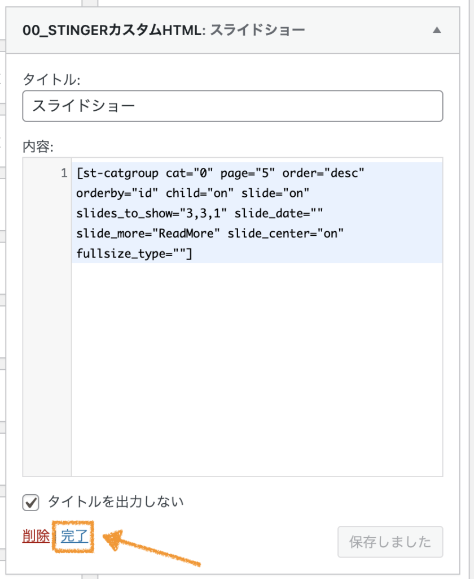Place cursor on the orderby="id" line
The image size is (474, 579).
coord(193,193)
